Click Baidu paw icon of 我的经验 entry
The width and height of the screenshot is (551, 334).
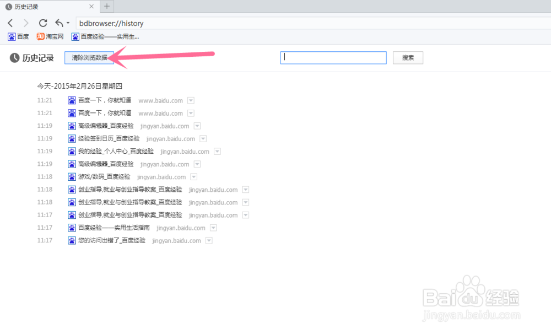pyautogui.click(x=72, y=151)
